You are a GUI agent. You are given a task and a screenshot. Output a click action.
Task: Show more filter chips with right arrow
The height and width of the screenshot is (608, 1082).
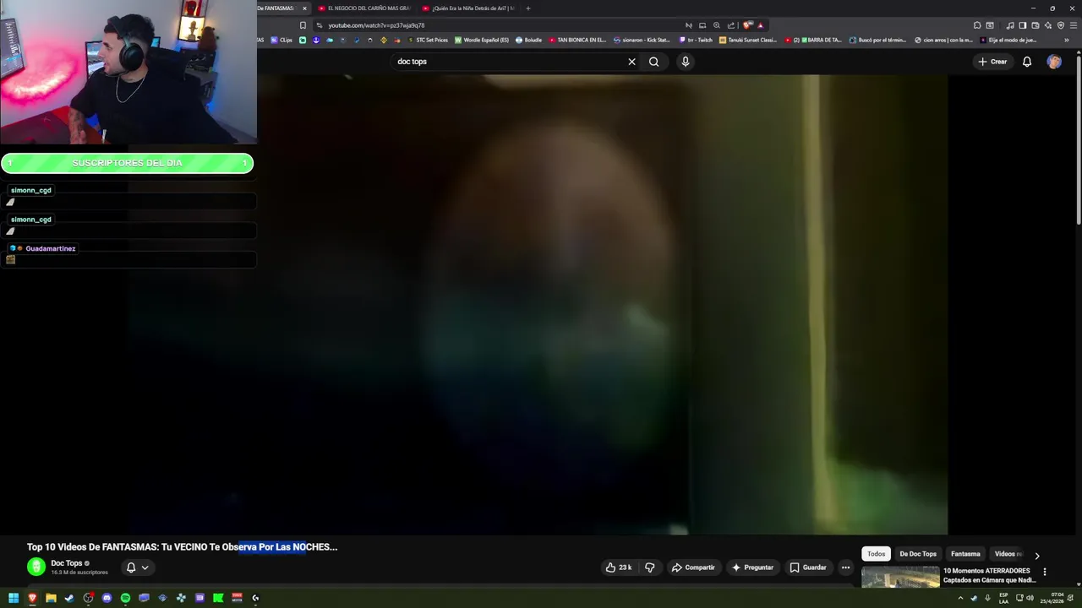click(1037, 555)
